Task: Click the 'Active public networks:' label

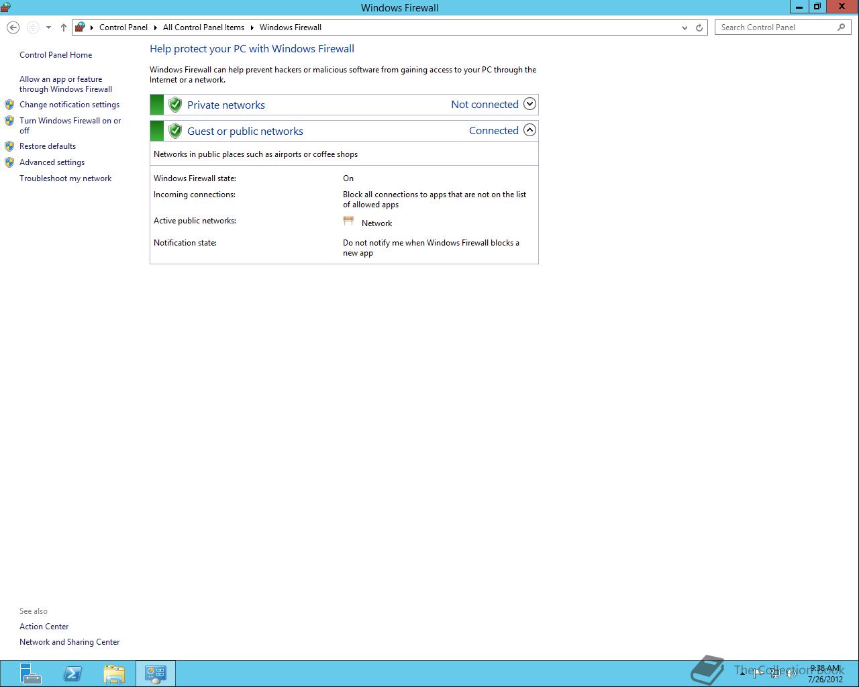Action: click(195, 221)
